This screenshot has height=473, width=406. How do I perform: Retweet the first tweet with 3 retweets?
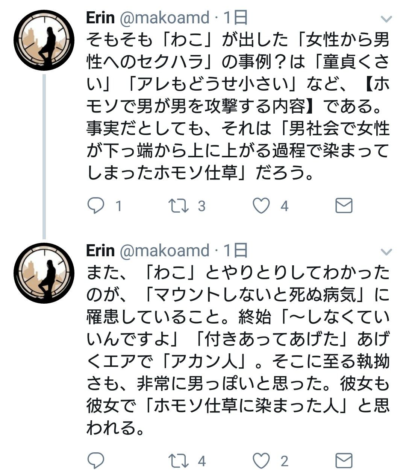pyautogui.click(x=178, y=206)
